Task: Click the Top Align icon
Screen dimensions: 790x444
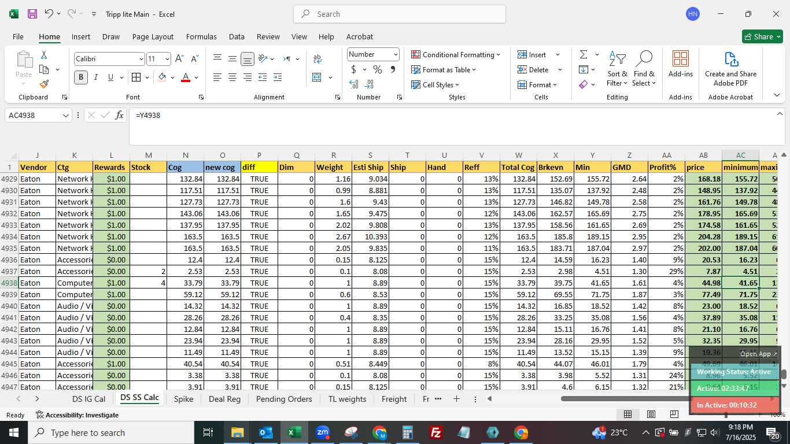Action: [217, 58]
